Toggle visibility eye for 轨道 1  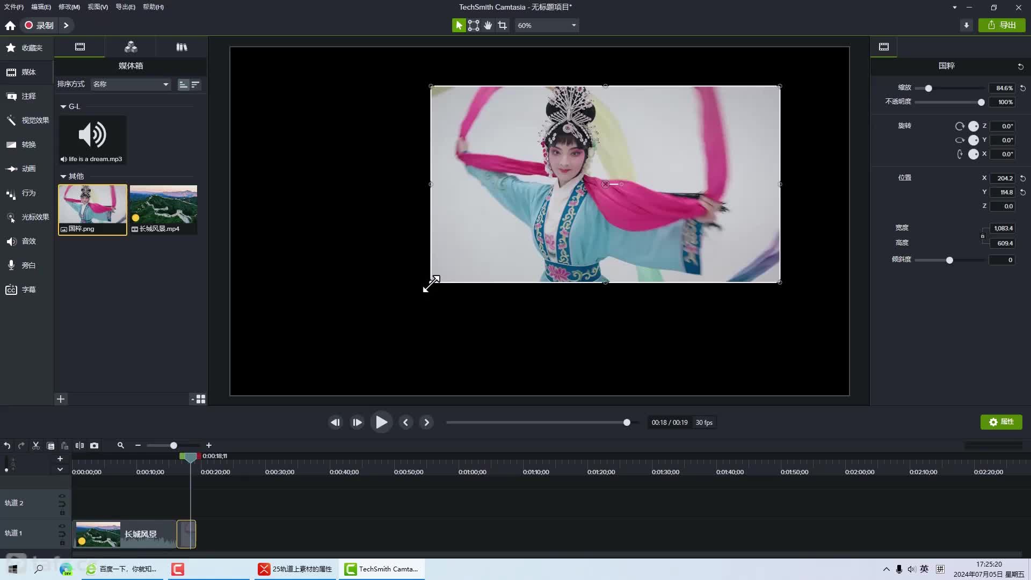click(62, 526)
